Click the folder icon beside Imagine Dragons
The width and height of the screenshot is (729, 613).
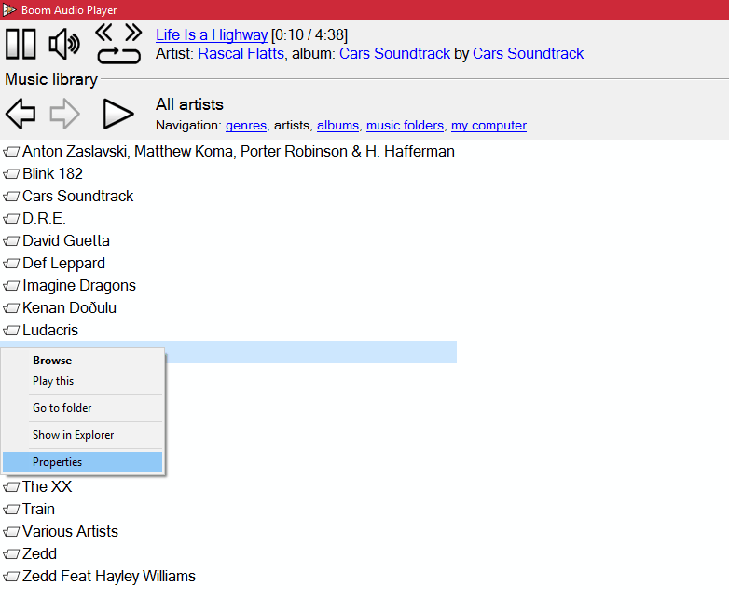tap(11, 286)
